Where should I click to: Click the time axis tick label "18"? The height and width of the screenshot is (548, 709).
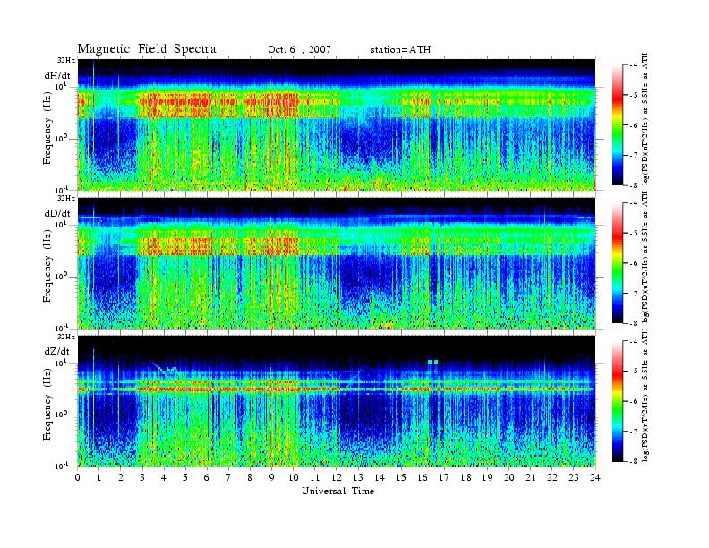point(466,477)
